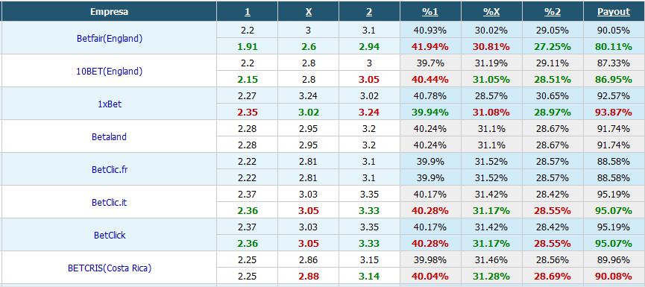Viewport: 645px width, 287px height.
Task: Sort by the %X column header
Action: pos(491,12)
